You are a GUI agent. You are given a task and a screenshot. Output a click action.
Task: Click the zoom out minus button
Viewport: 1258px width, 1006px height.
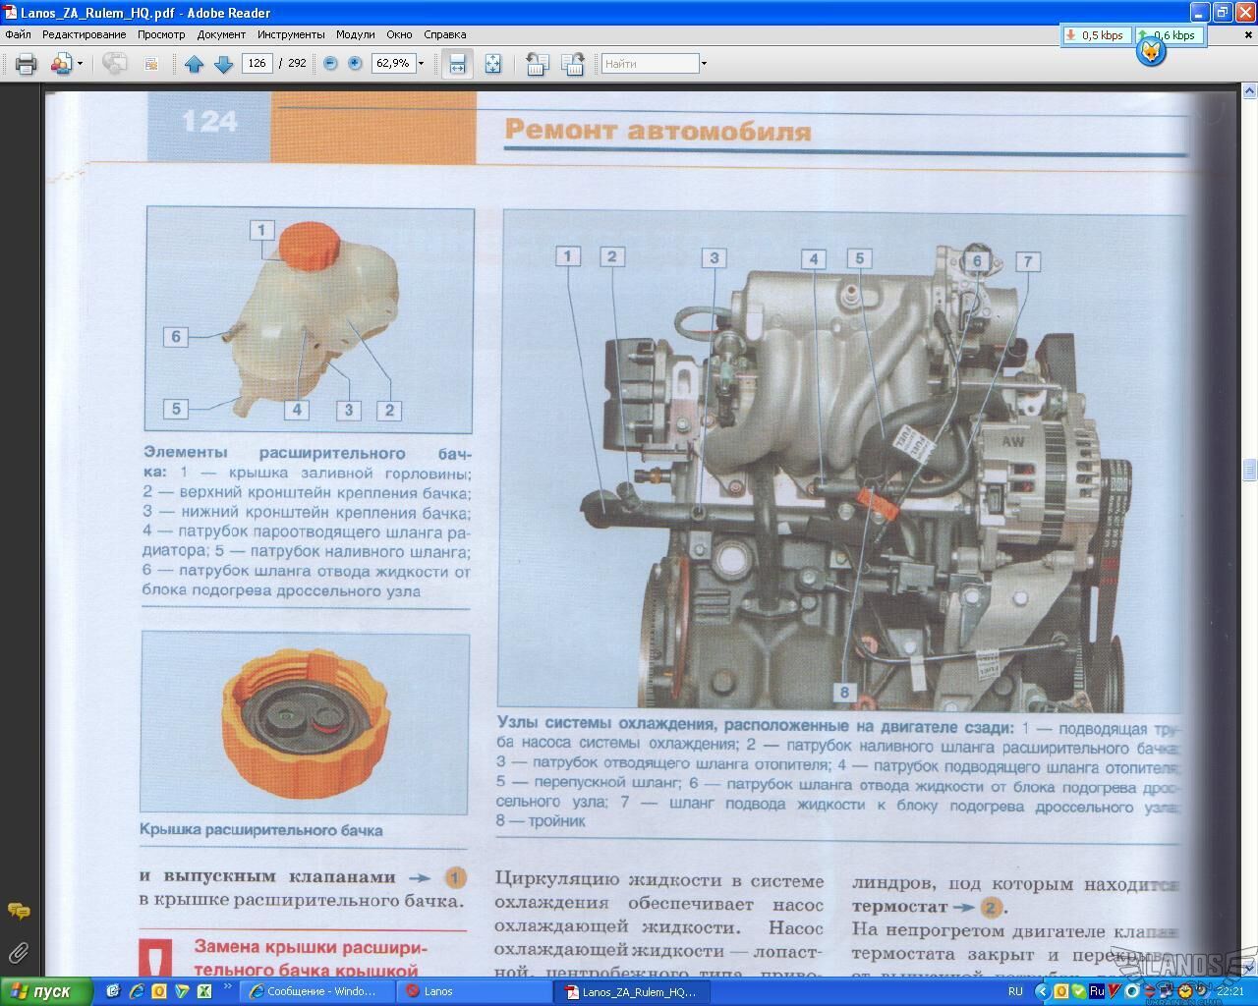tap(330, 64)
